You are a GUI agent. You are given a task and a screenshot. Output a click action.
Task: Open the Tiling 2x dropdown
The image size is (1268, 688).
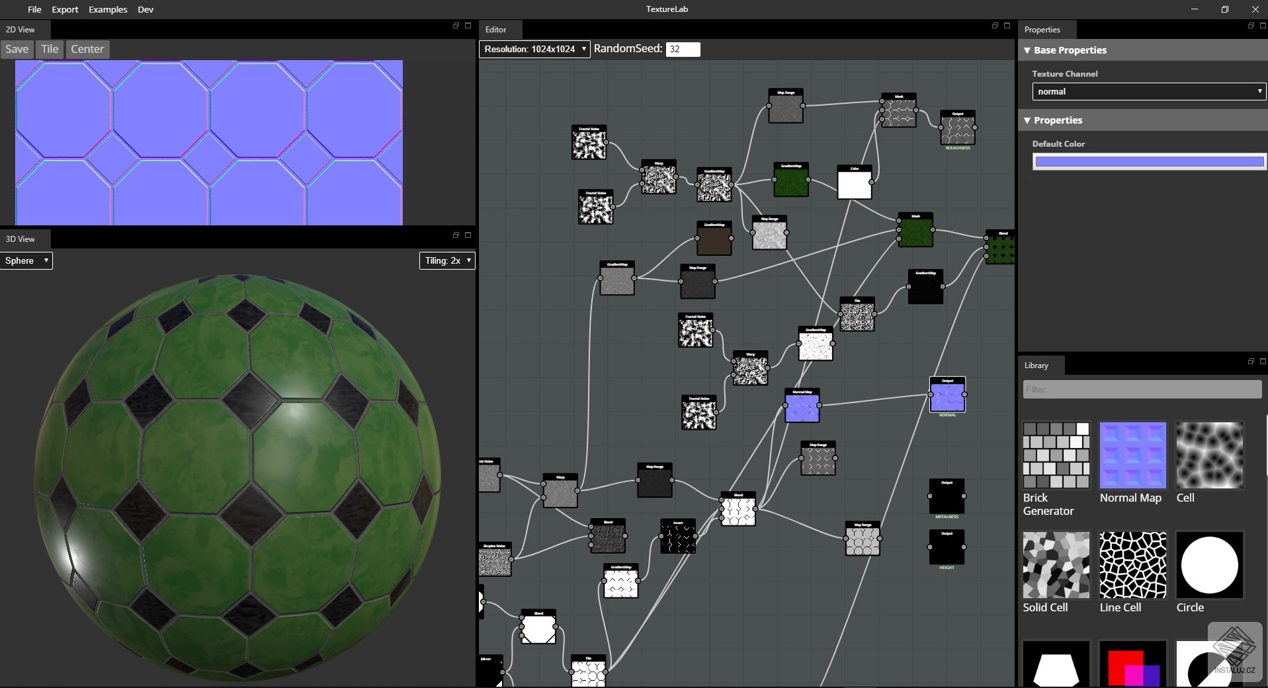pyautogui.click(x=446, y=260)
